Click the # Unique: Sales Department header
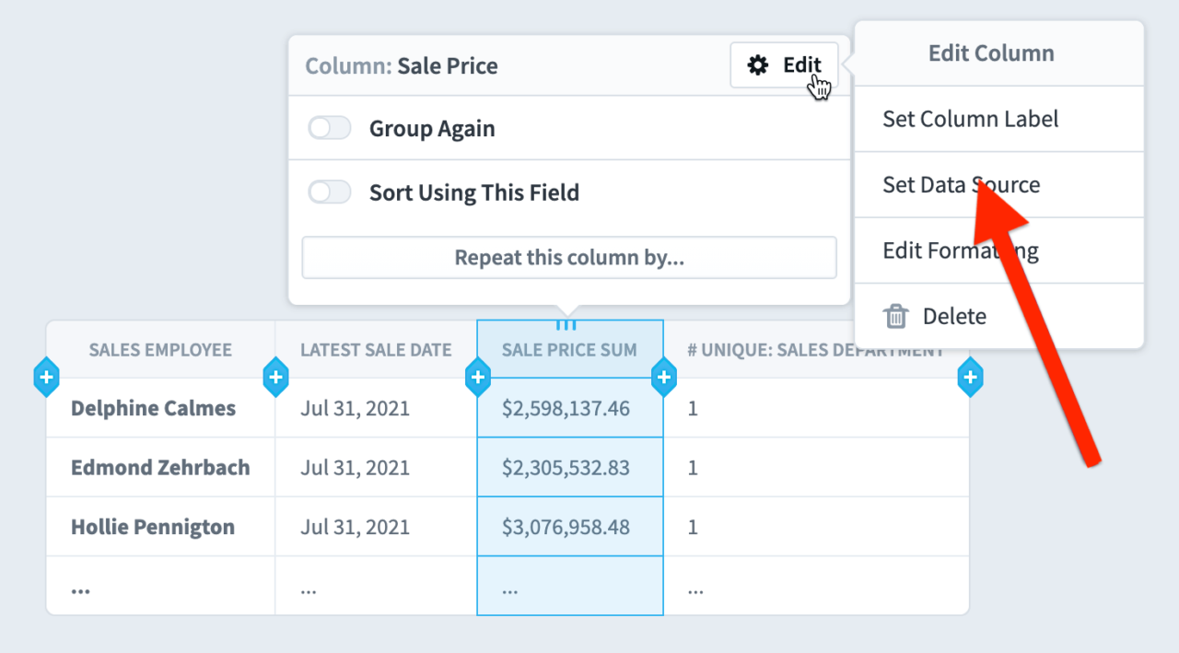This screenshot has width=1179, height=653. (x=815, y=350)
